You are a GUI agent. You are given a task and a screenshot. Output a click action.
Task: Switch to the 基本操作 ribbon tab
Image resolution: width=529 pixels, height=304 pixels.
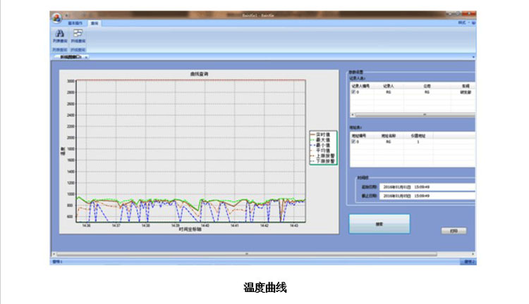pyautogui.click(x=75, y=23)
